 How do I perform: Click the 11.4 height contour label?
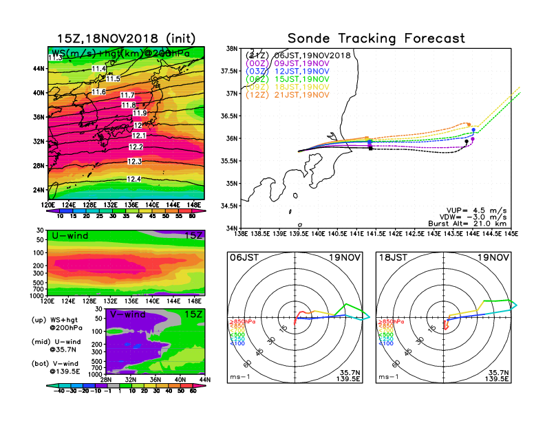(98, 69)
